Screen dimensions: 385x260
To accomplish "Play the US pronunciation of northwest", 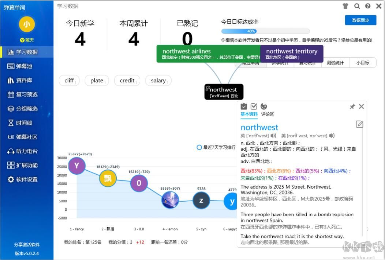I will pos(332,135).
